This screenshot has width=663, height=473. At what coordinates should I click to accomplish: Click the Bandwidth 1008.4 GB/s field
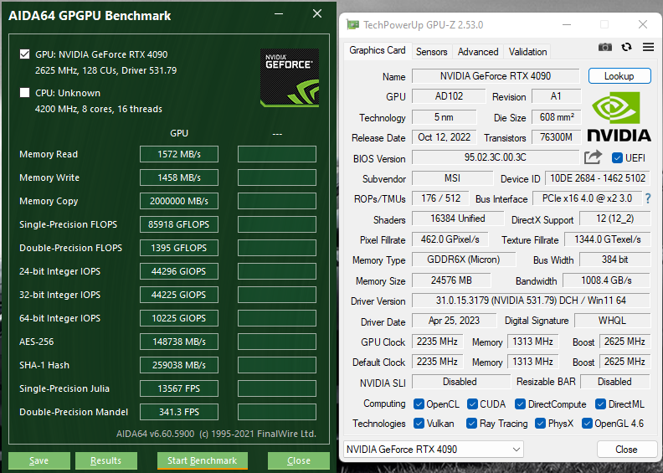click(606, 280)
